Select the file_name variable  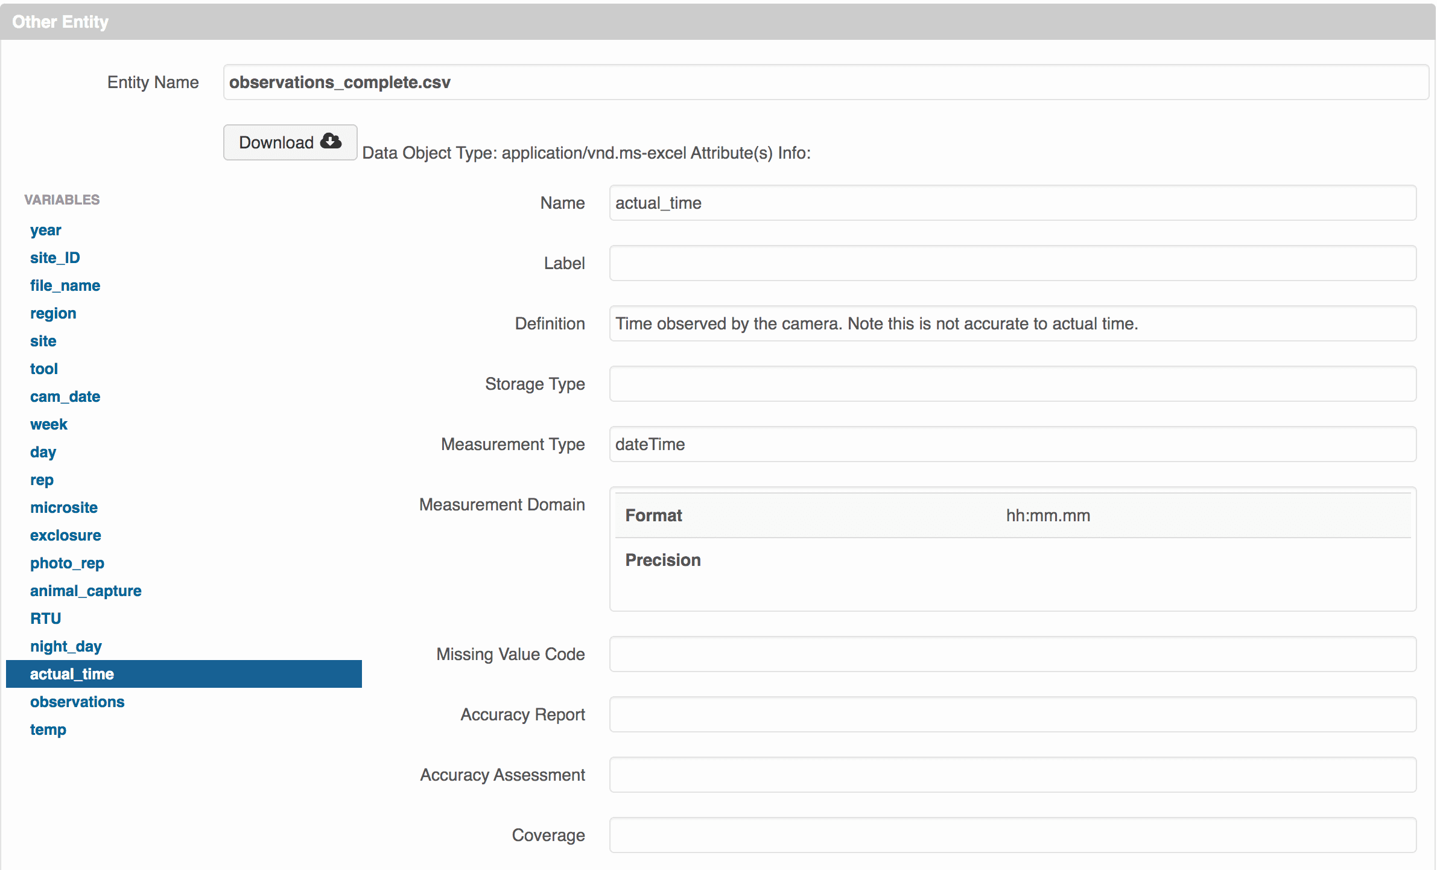65,285
